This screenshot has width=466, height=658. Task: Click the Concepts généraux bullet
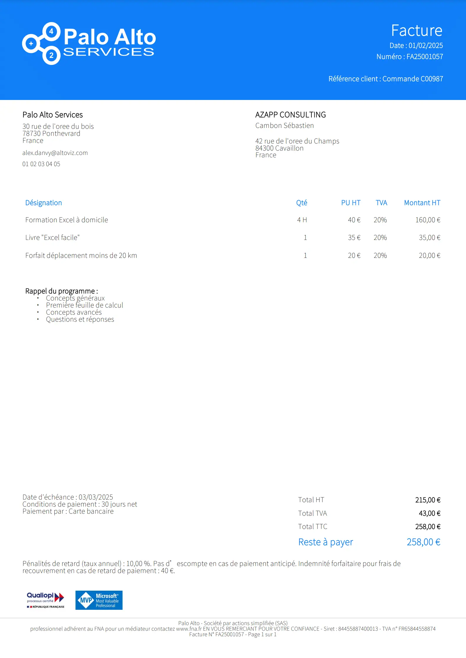(x=75, y=298)
